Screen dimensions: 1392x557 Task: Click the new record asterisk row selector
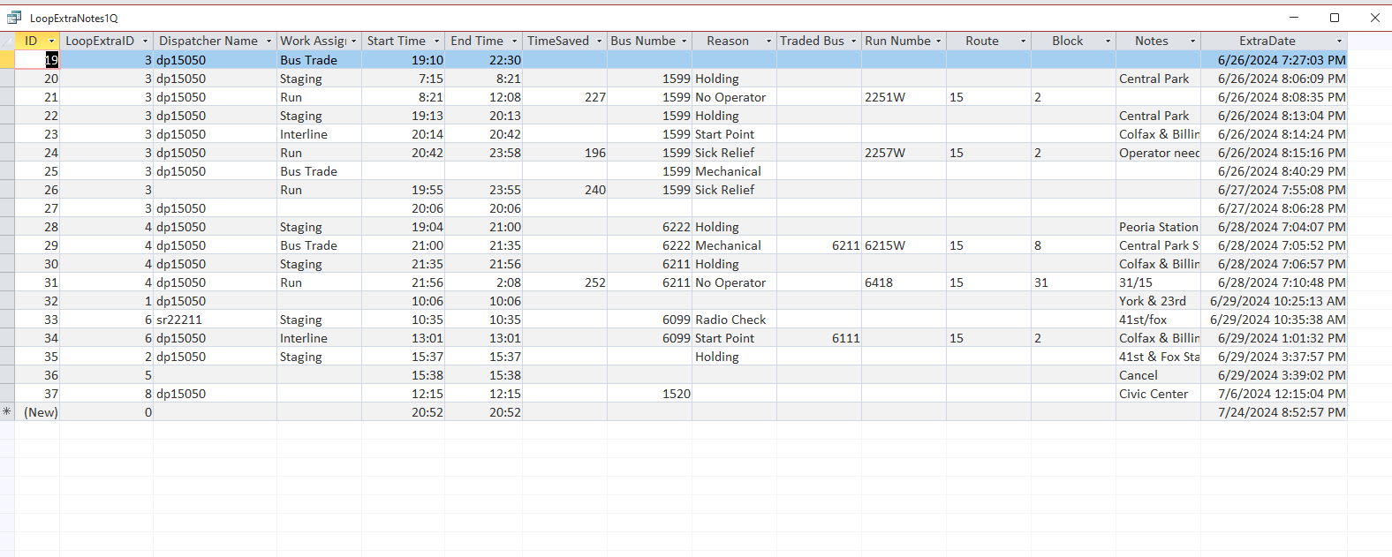[x=7, y=412]
